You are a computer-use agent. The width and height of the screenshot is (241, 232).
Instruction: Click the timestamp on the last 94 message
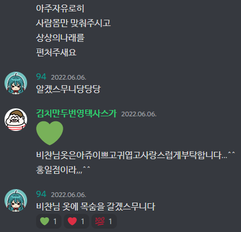coord(69,195)
